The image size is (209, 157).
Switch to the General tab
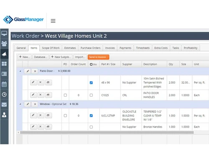[x=21, y=48]
